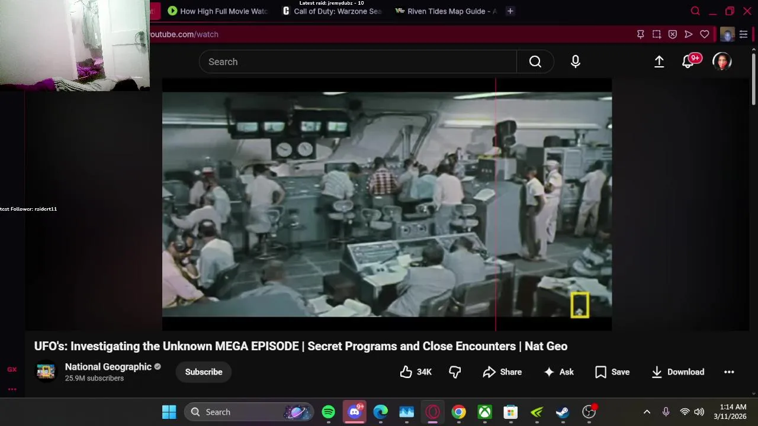This screenshot has height=426, width=758.
Task: Open the 1:14 AM clock and calendar
Action: tap(730, 412)
